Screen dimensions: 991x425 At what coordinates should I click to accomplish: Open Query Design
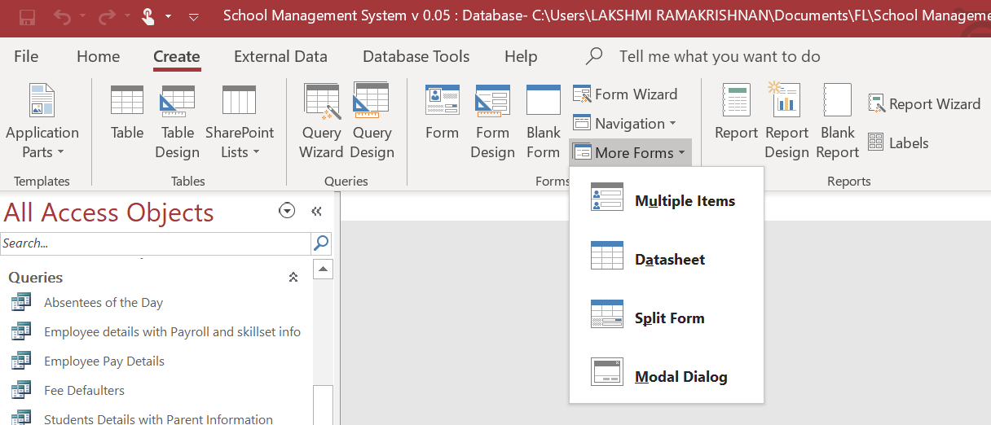(372, 121)
